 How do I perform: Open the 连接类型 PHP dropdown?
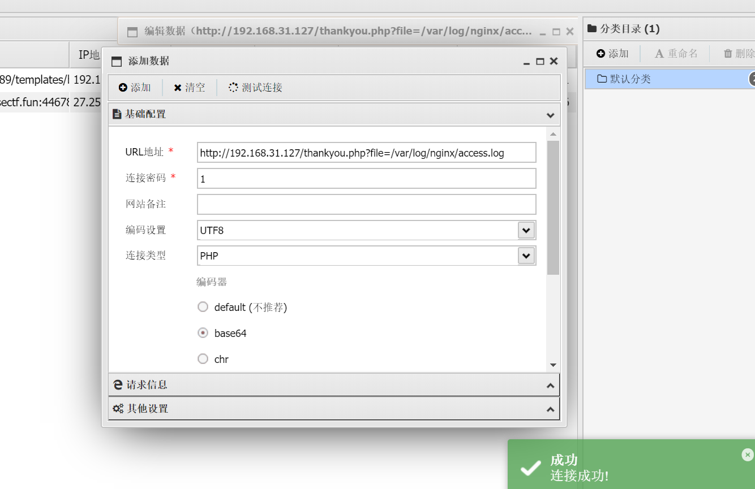[526, 256]
